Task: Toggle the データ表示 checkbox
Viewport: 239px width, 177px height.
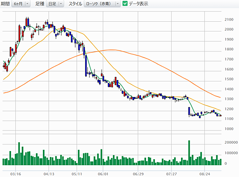Action: (x=125, y=4)
